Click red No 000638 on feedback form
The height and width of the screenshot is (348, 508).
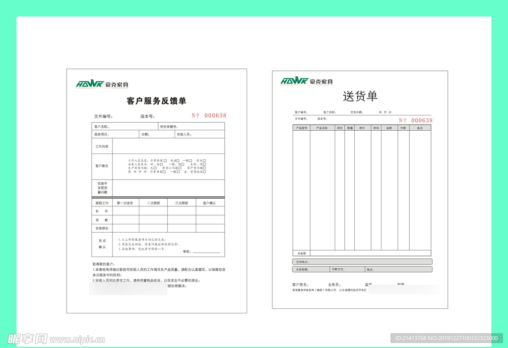pos(209,115)
